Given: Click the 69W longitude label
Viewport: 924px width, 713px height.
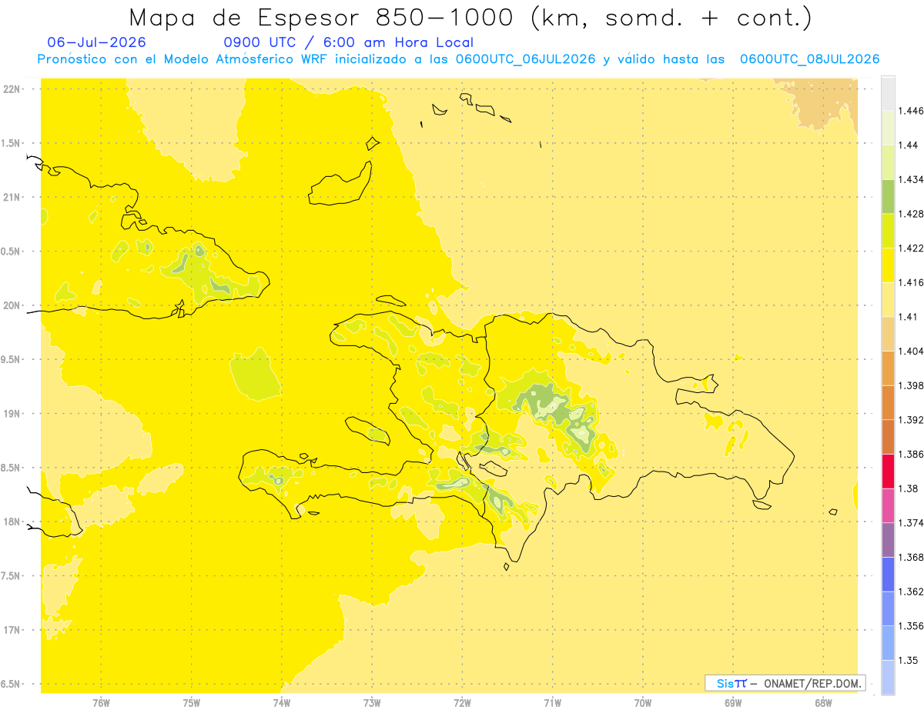Looking at the screenshot, I should 733,702.
